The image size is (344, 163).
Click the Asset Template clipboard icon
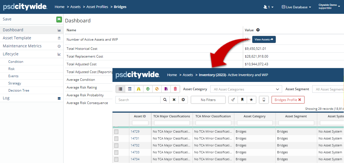coord(59,38)
